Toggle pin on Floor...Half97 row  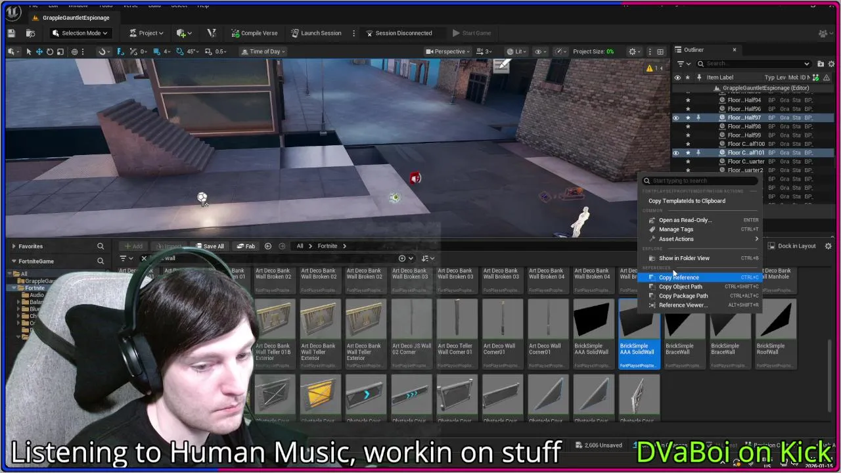click(698, 118)
